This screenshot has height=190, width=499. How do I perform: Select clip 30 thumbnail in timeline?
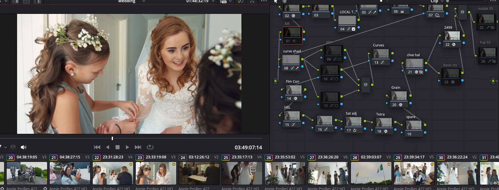click(457, 173)
